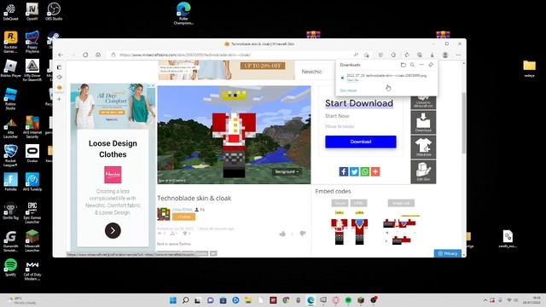546x307 pixels.
Task: Click the Downloads toolbar arrow icon
Action: click(x=433, y=55)
